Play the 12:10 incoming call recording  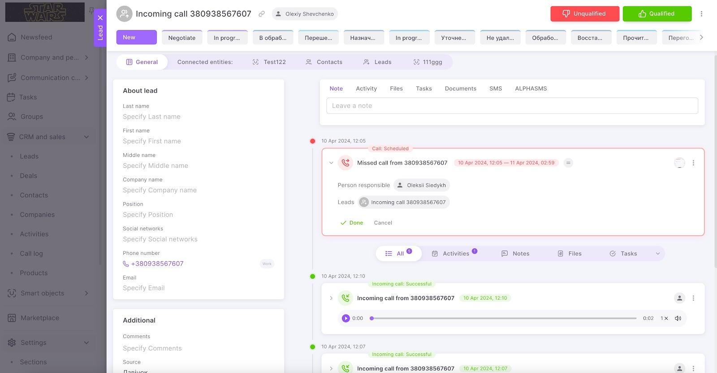346,318
